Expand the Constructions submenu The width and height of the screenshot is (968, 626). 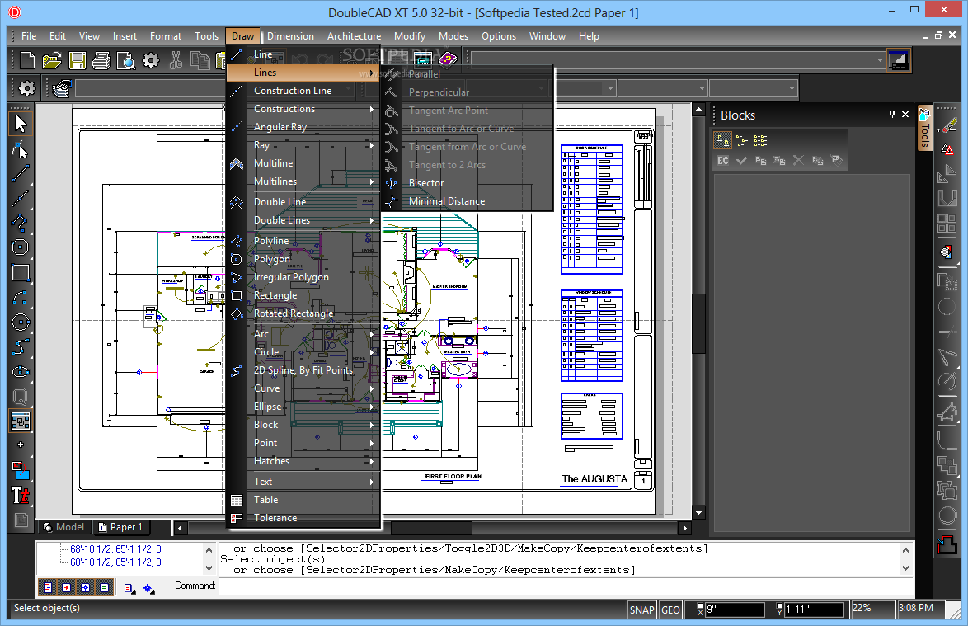[303, 109]
